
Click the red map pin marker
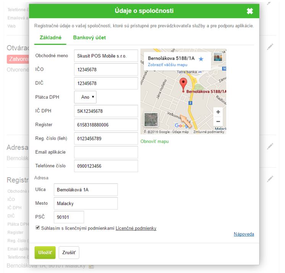184,84
